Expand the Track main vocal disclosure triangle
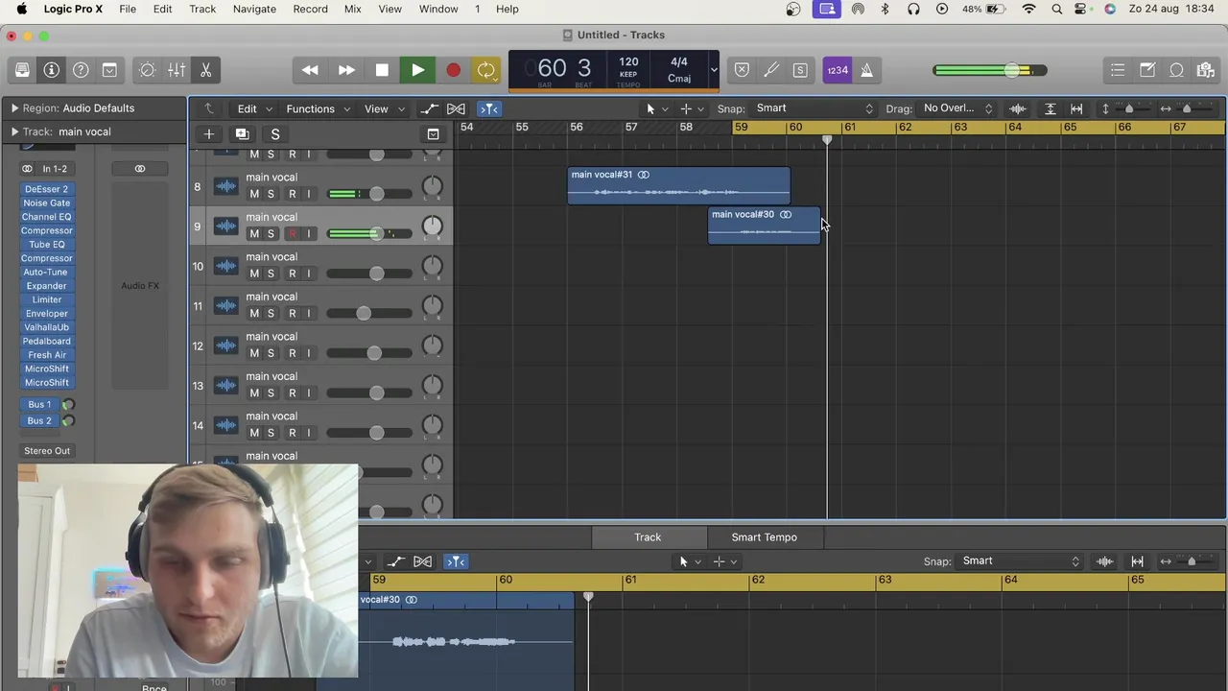This screenshot has width=1228, height=691. pyautogui.click(x=14, y=131)
